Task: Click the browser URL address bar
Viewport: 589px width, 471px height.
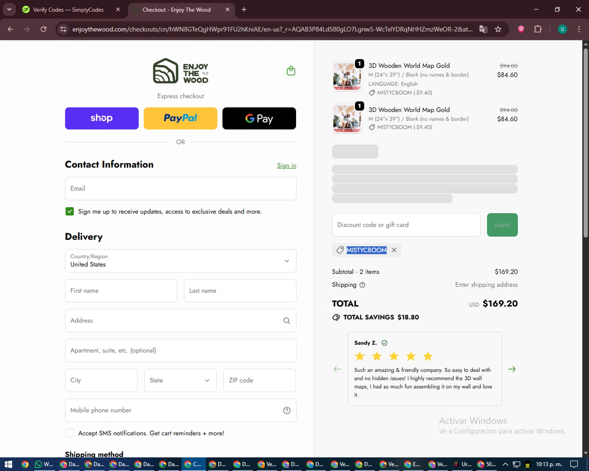Action: click(x=273, y=29)
